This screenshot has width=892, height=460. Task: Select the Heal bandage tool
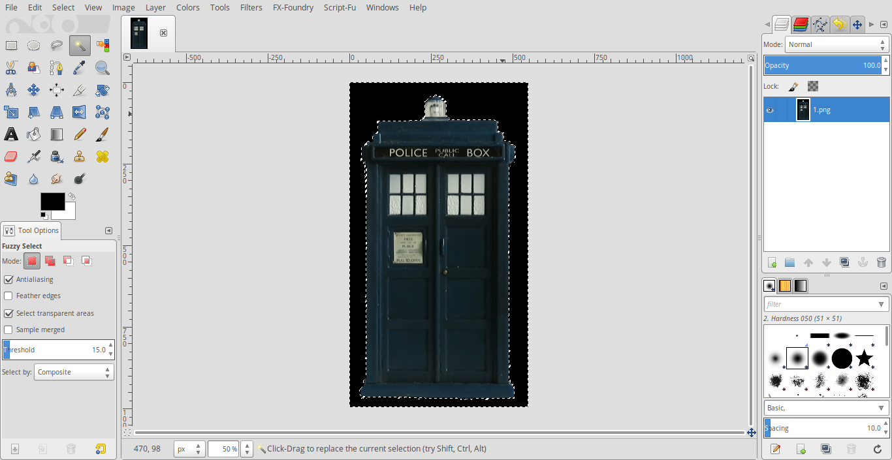[103, 157]
